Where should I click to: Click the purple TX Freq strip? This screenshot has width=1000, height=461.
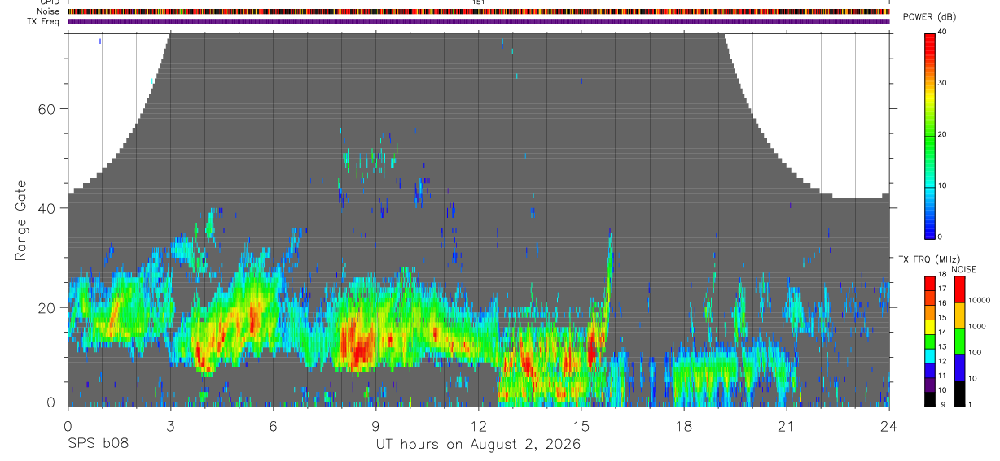click(x=479, y=21)
